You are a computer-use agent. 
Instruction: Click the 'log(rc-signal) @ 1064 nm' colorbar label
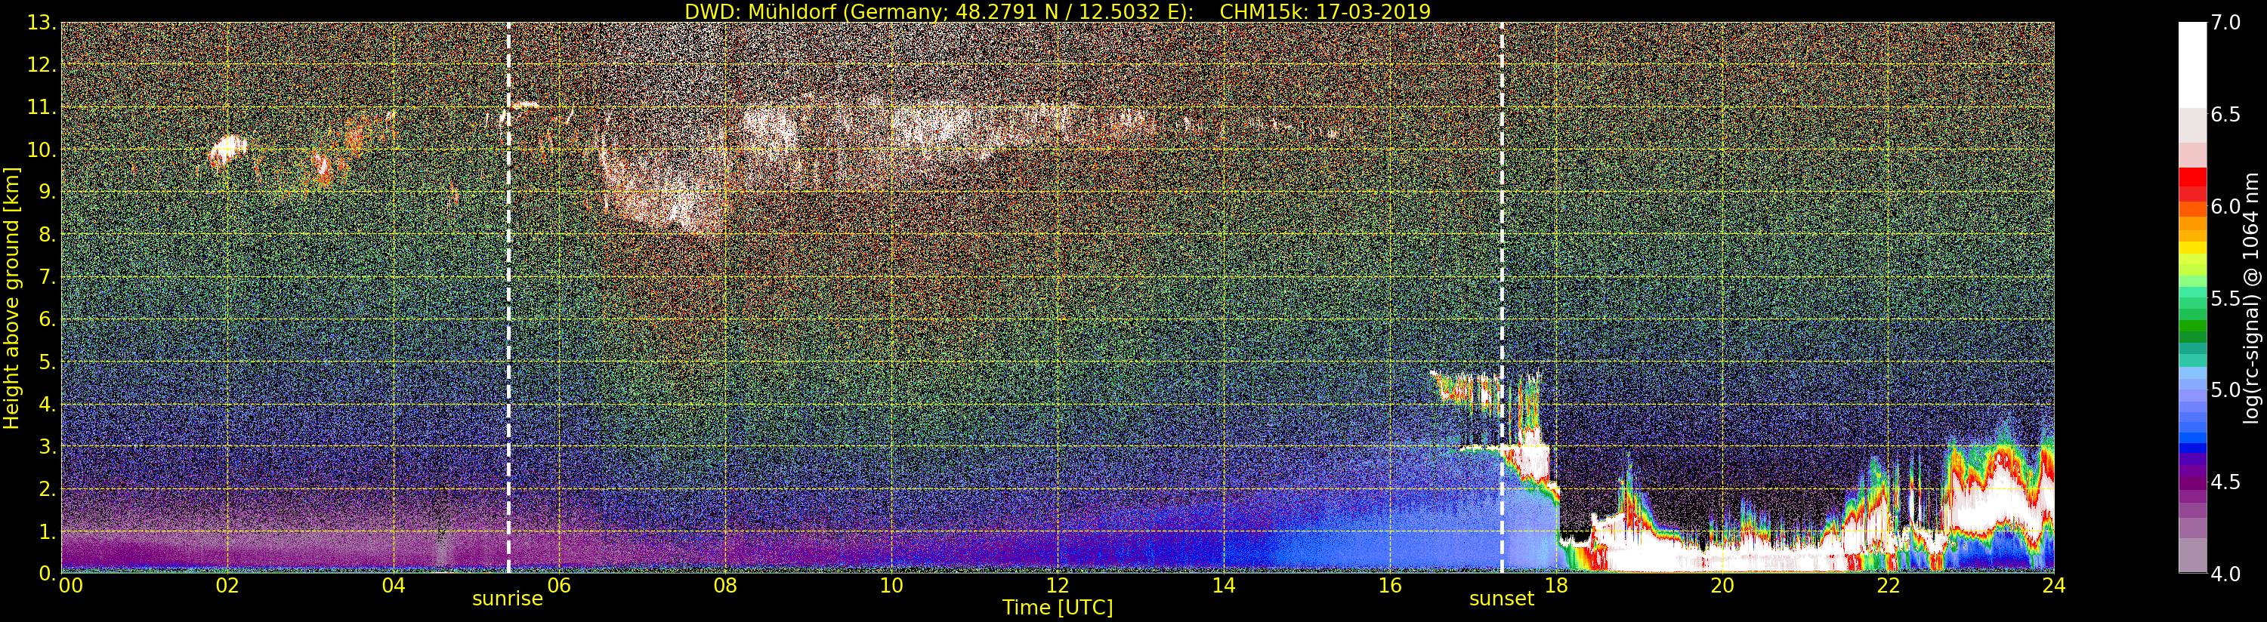pos(2251,297)
